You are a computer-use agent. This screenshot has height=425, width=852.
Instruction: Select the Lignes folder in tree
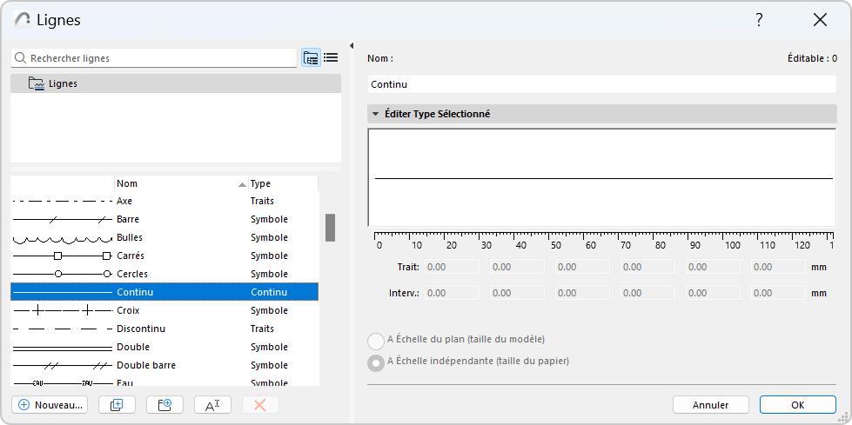coord(63,83)
